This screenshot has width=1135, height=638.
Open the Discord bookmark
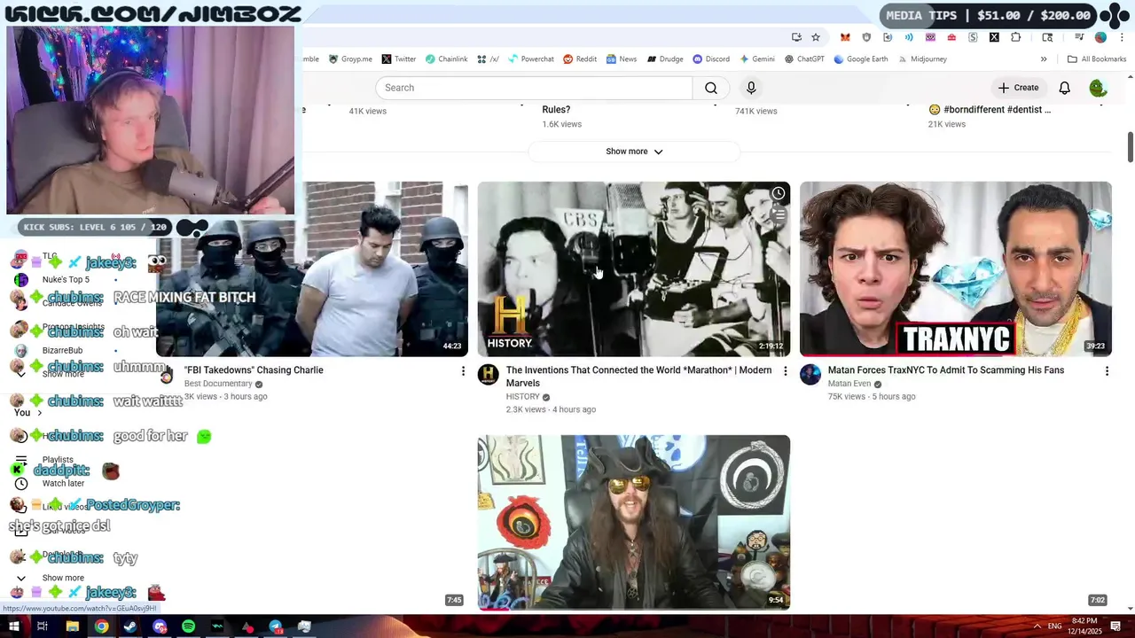point(711,59)
